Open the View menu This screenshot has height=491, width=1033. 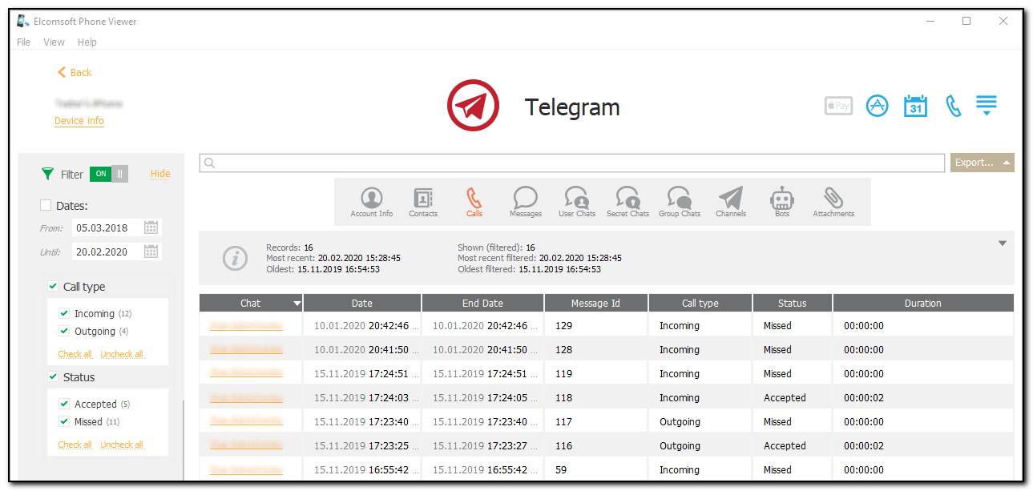53,42
